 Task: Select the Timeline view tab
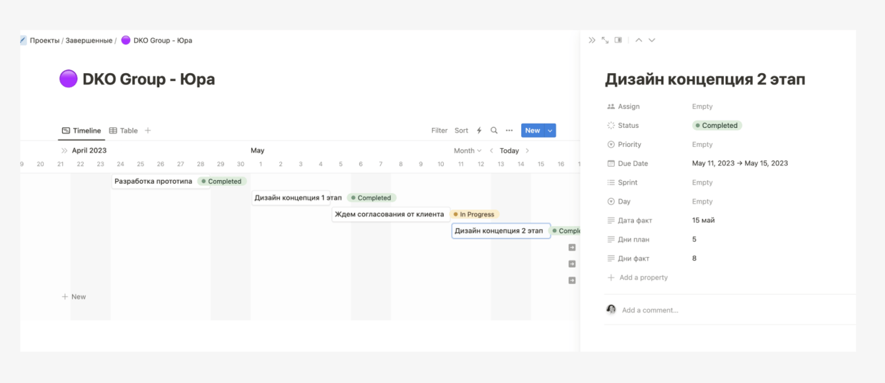pos(81,131)
